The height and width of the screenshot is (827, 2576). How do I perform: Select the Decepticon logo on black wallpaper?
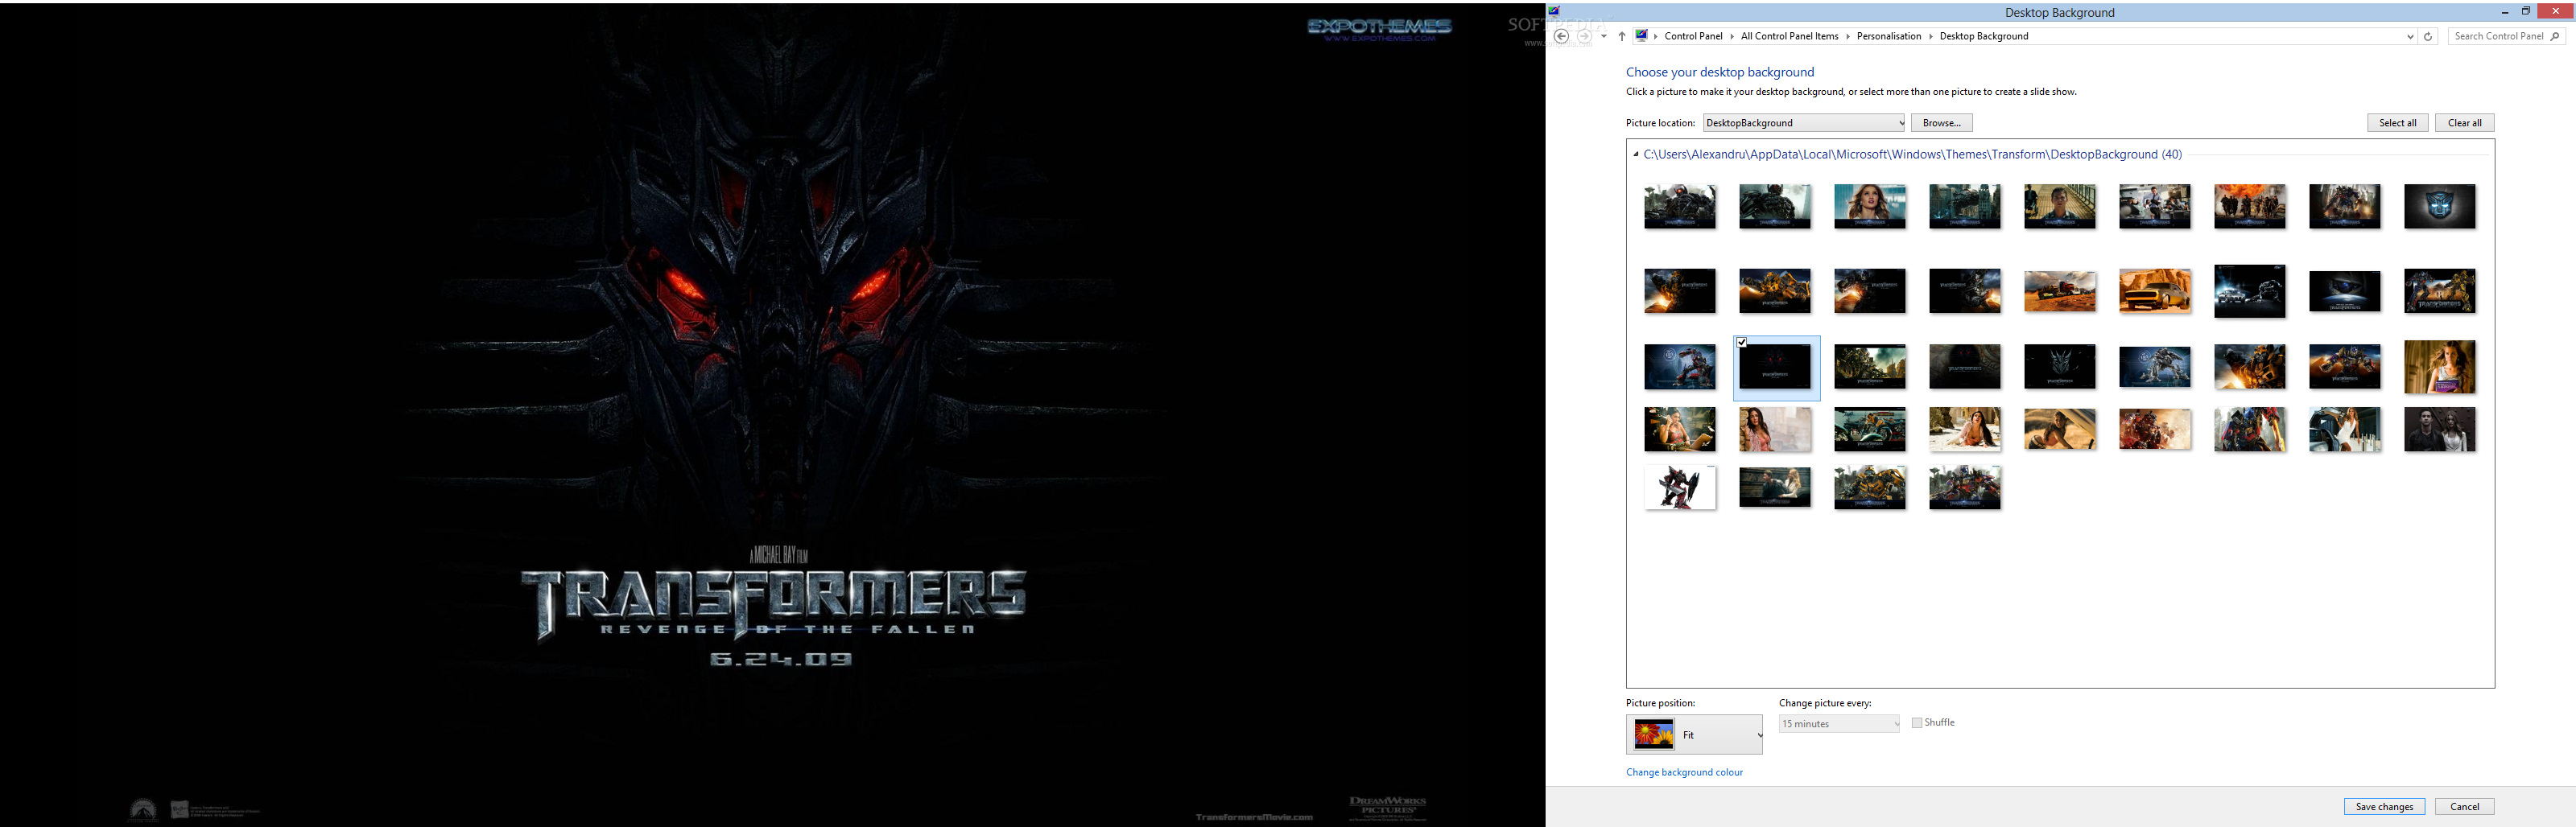(x=2059, y=367)
